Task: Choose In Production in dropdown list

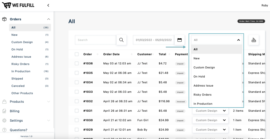Action: 216,103
